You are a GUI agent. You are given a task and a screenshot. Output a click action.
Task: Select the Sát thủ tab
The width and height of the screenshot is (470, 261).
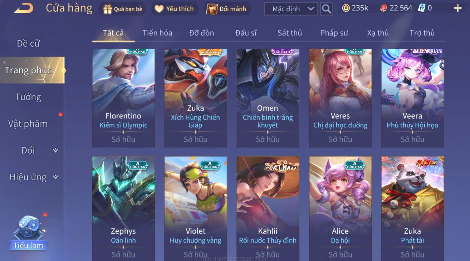point(290,33)
